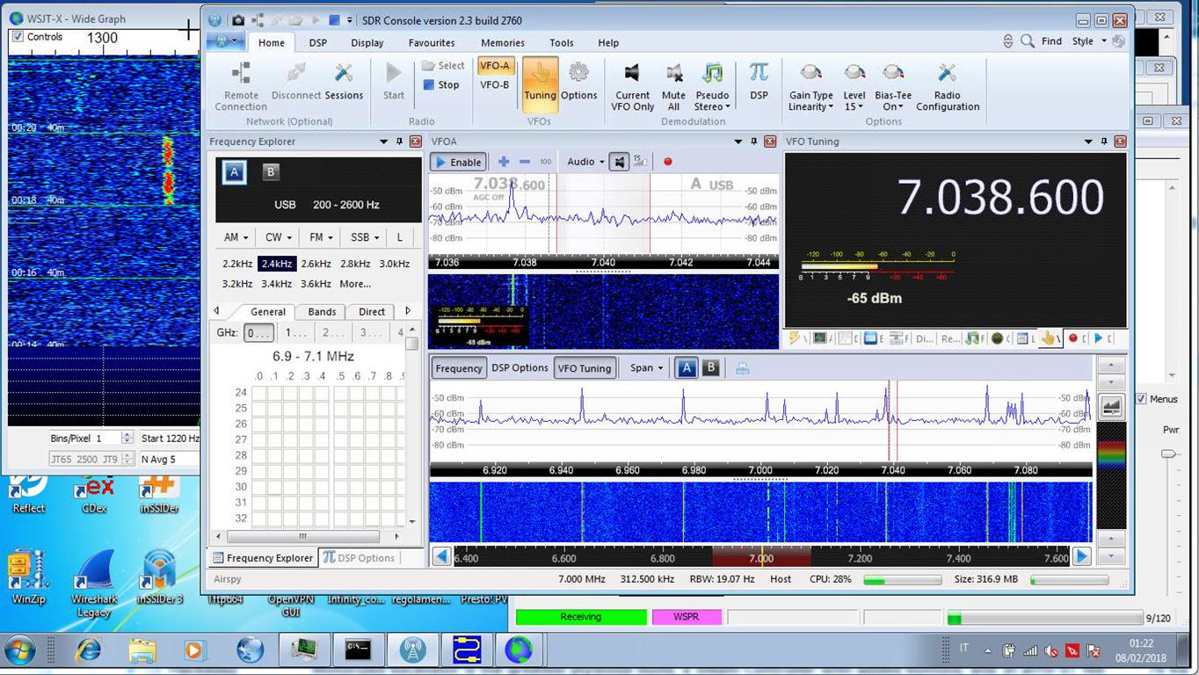Select 2.4kHz filter bandwidth
1199x675 pixels.
coord(276,264)
